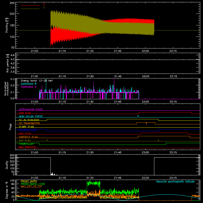
Task: Click the 0.3 tick on the modulation axis
Action: pyautogui.click(x=12, y=79)
